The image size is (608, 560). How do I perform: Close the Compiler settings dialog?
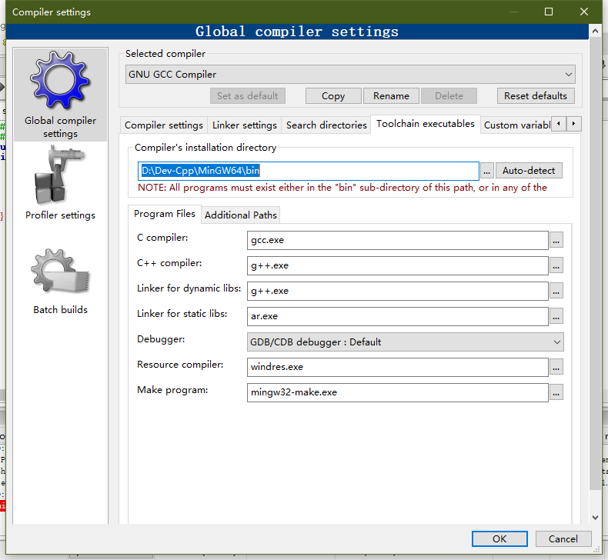(584, 12)
